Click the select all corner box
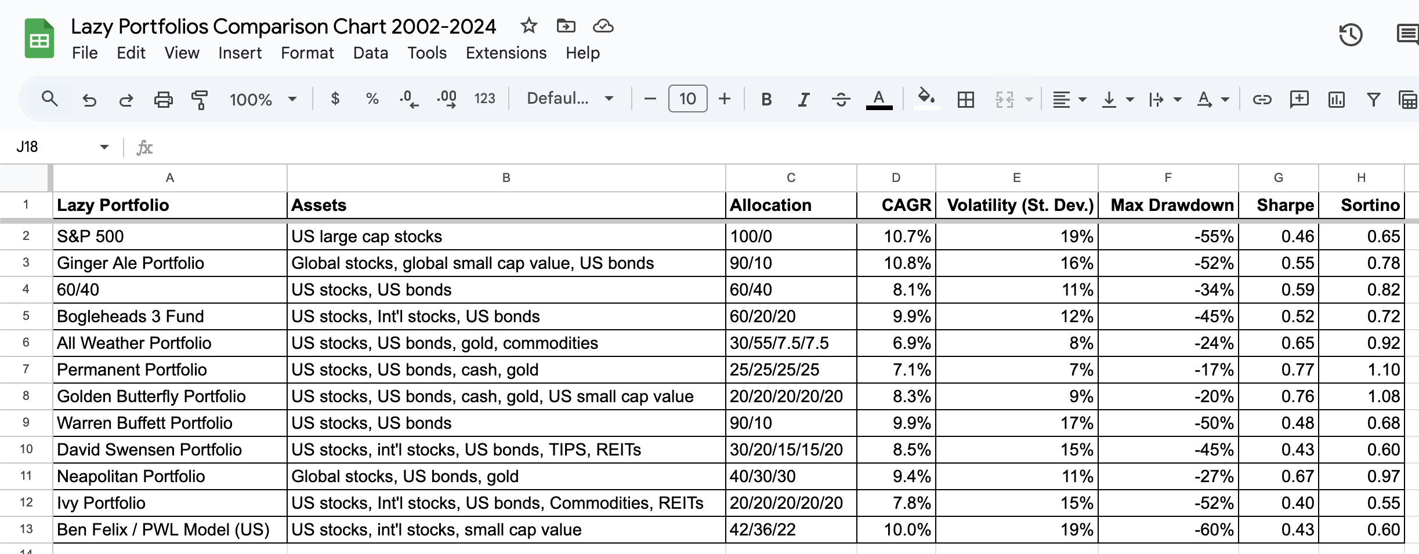Screen dimensions: 1419x554 [26, 178]
